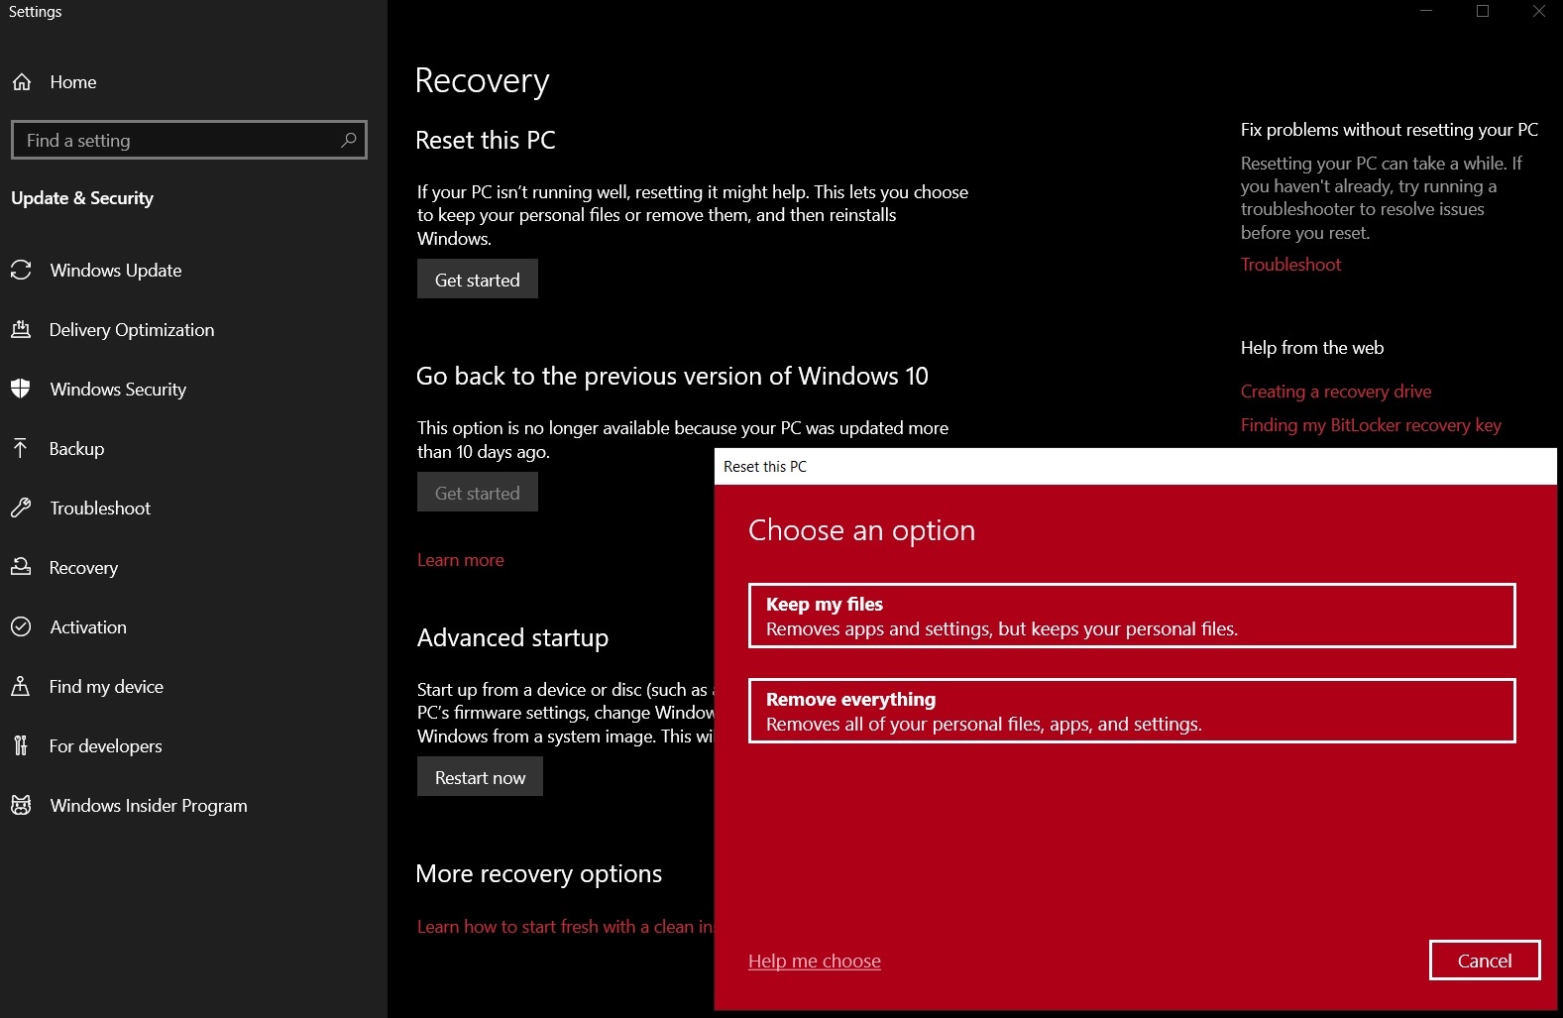
Task: Click the Backup arrow icon
Action: 21,448
